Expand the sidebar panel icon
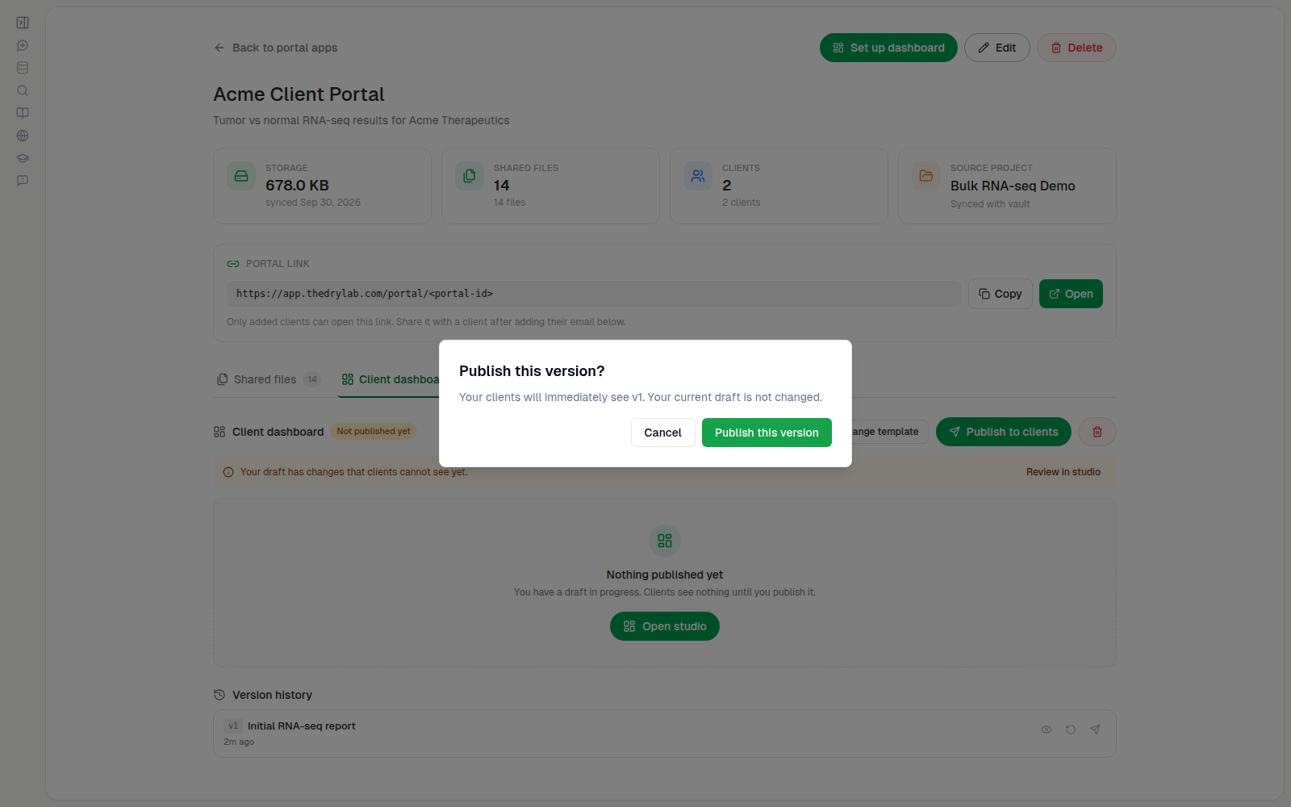 tap(23, 23)
